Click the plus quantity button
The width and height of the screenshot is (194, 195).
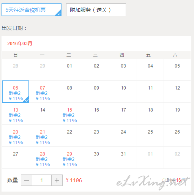pyautogui.click(x=57, y=180)
